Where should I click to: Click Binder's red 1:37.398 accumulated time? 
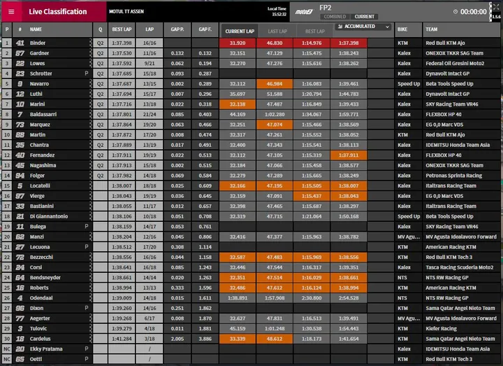tap(349, 43)
